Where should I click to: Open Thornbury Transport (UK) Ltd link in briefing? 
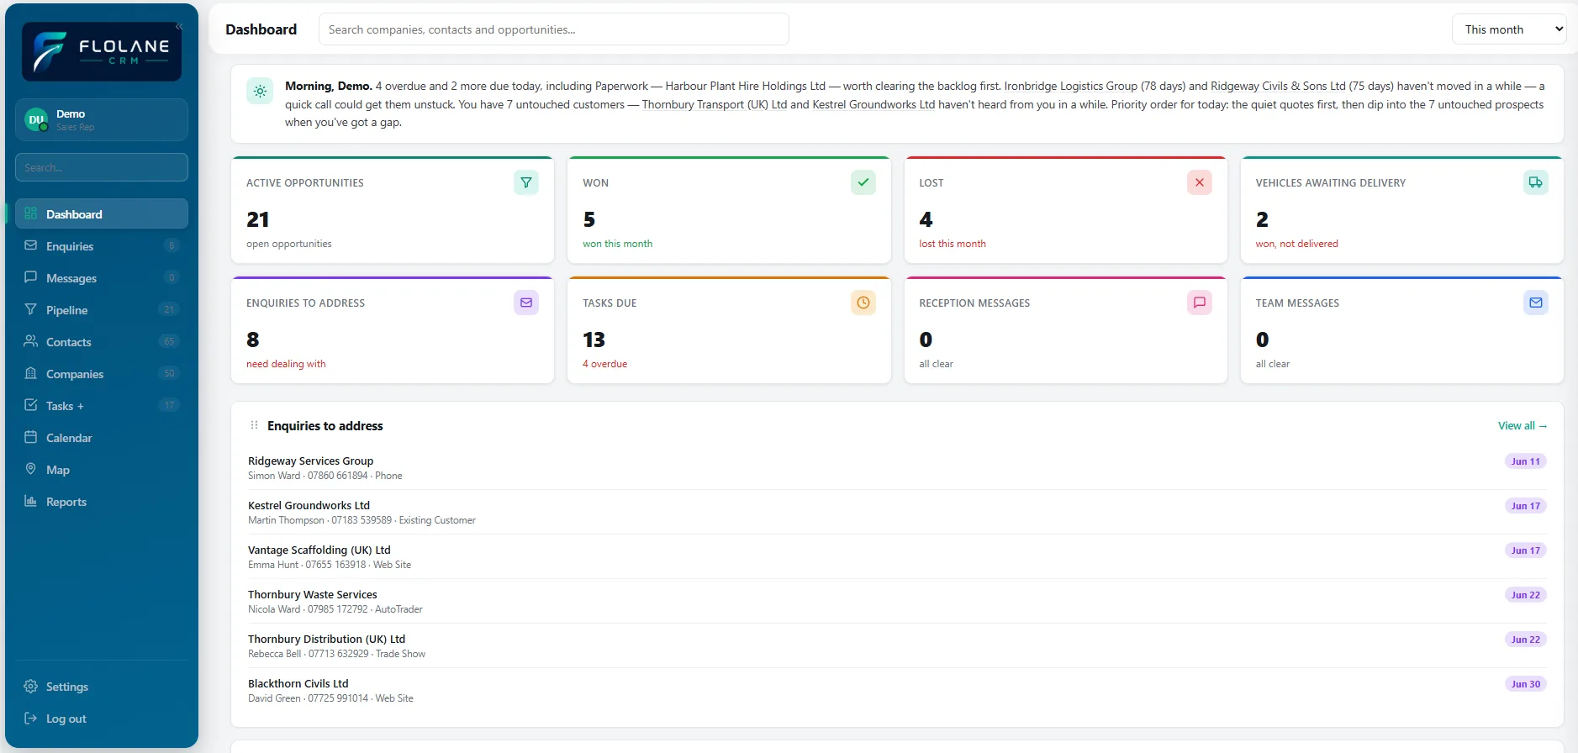pos(715,104)
